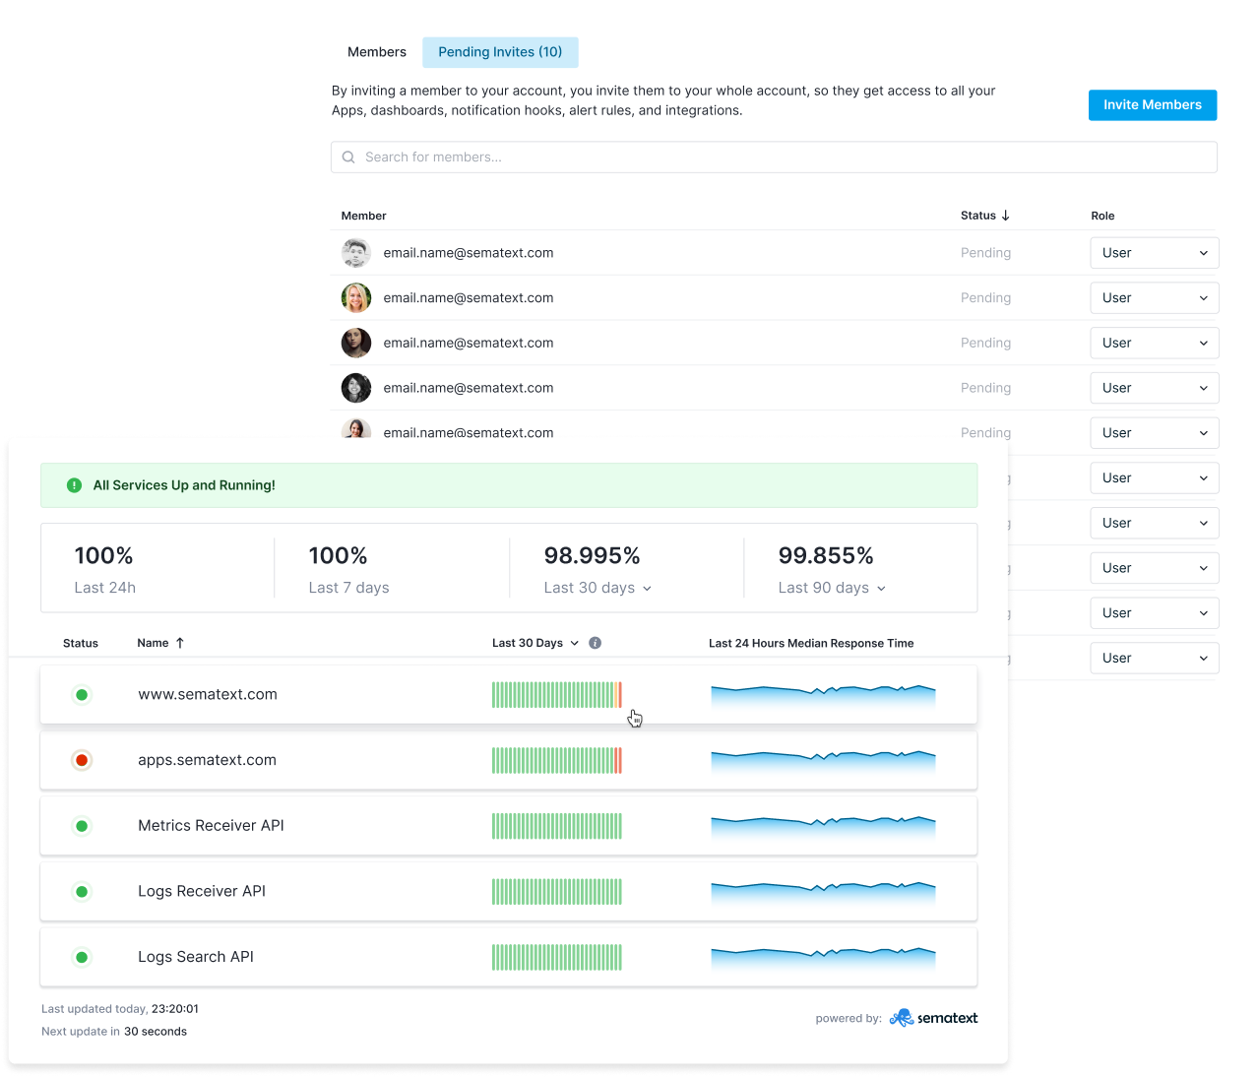Click the second member's blonde avatar photo
The image size is (1258, 1077).
pyautogui.click(x=356, y=298)
